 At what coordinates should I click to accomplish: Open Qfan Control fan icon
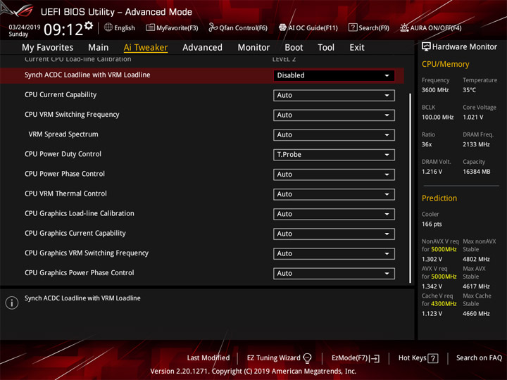coord(213,27)
